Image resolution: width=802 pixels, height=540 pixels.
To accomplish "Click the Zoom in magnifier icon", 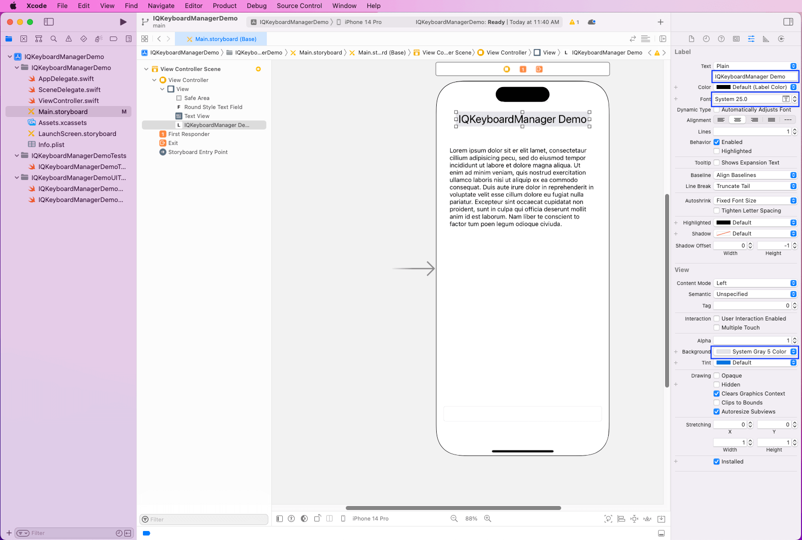I will pyautogui.click(x=488, y=519).
